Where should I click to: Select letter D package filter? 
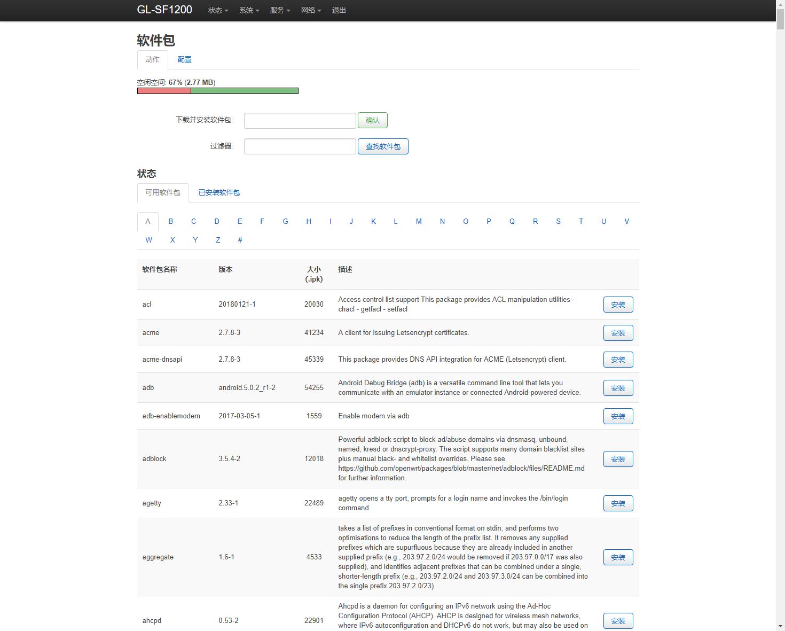pyautogui.click(x=217, y=221)
